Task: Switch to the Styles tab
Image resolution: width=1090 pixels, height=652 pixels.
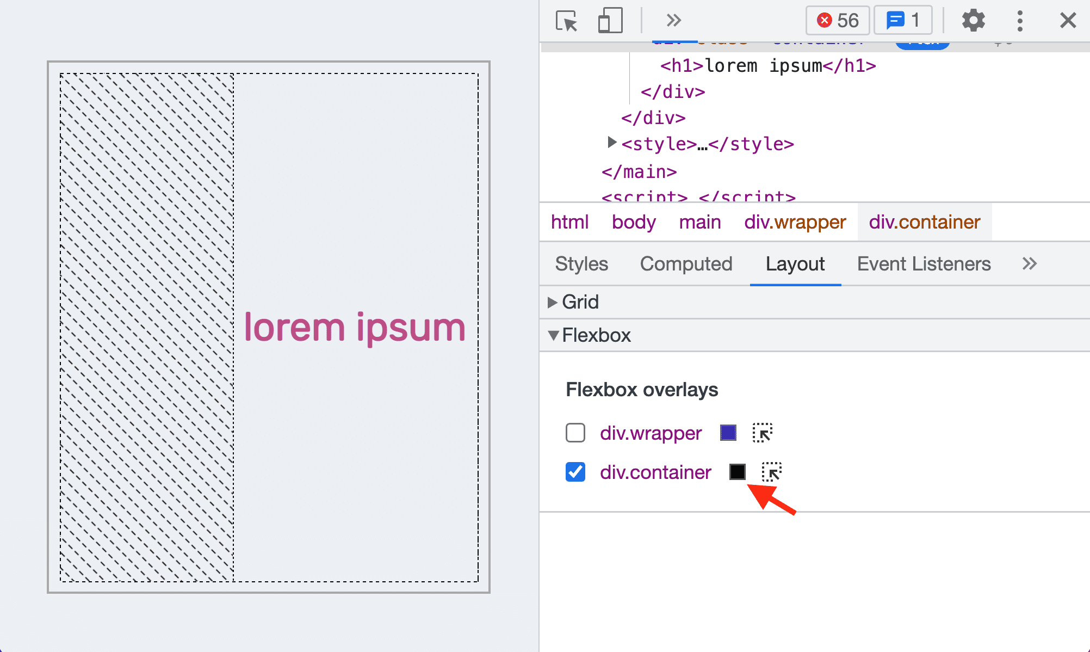Action: tap(581, 263)
